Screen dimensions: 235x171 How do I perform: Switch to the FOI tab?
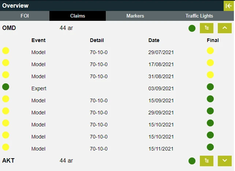(x=25, y=16)
